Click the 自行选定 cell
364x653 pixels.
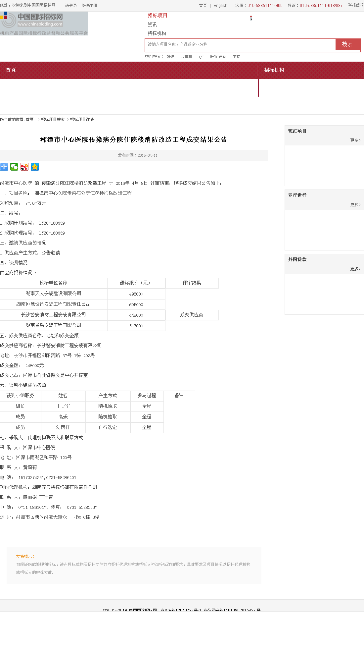108,427
